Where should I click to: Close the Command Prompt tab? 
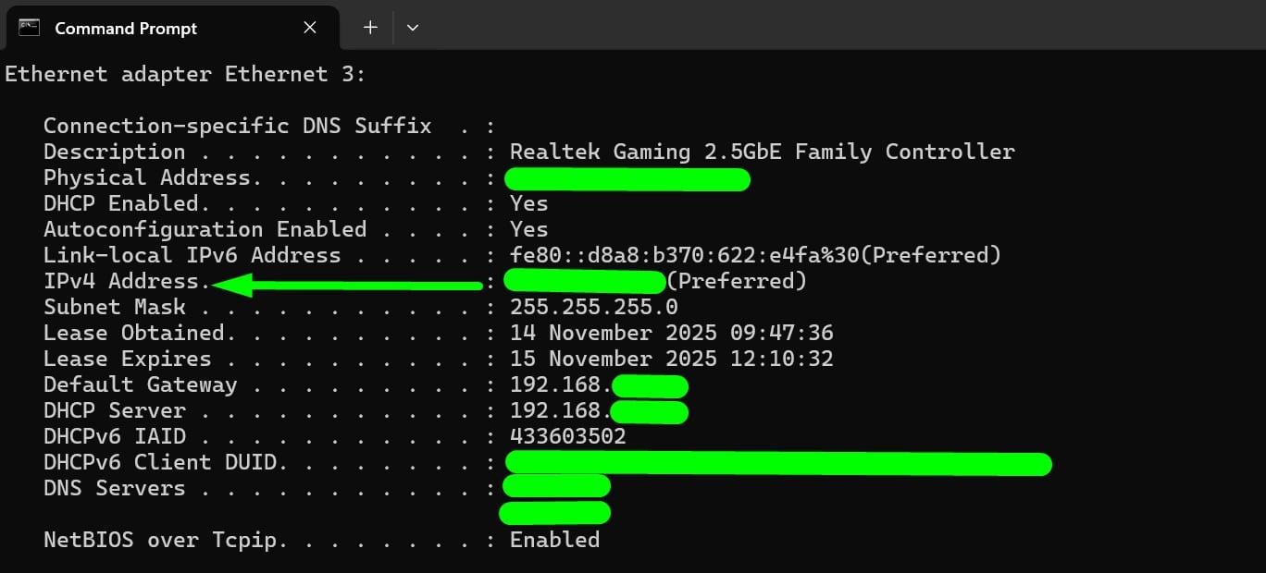pos(310,28)
